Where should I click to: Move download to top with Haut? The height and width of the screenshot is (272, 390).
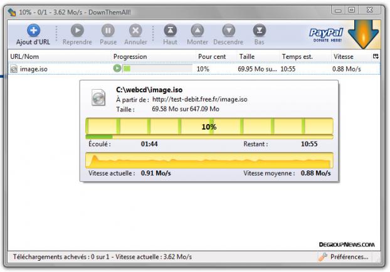point(170,31)
